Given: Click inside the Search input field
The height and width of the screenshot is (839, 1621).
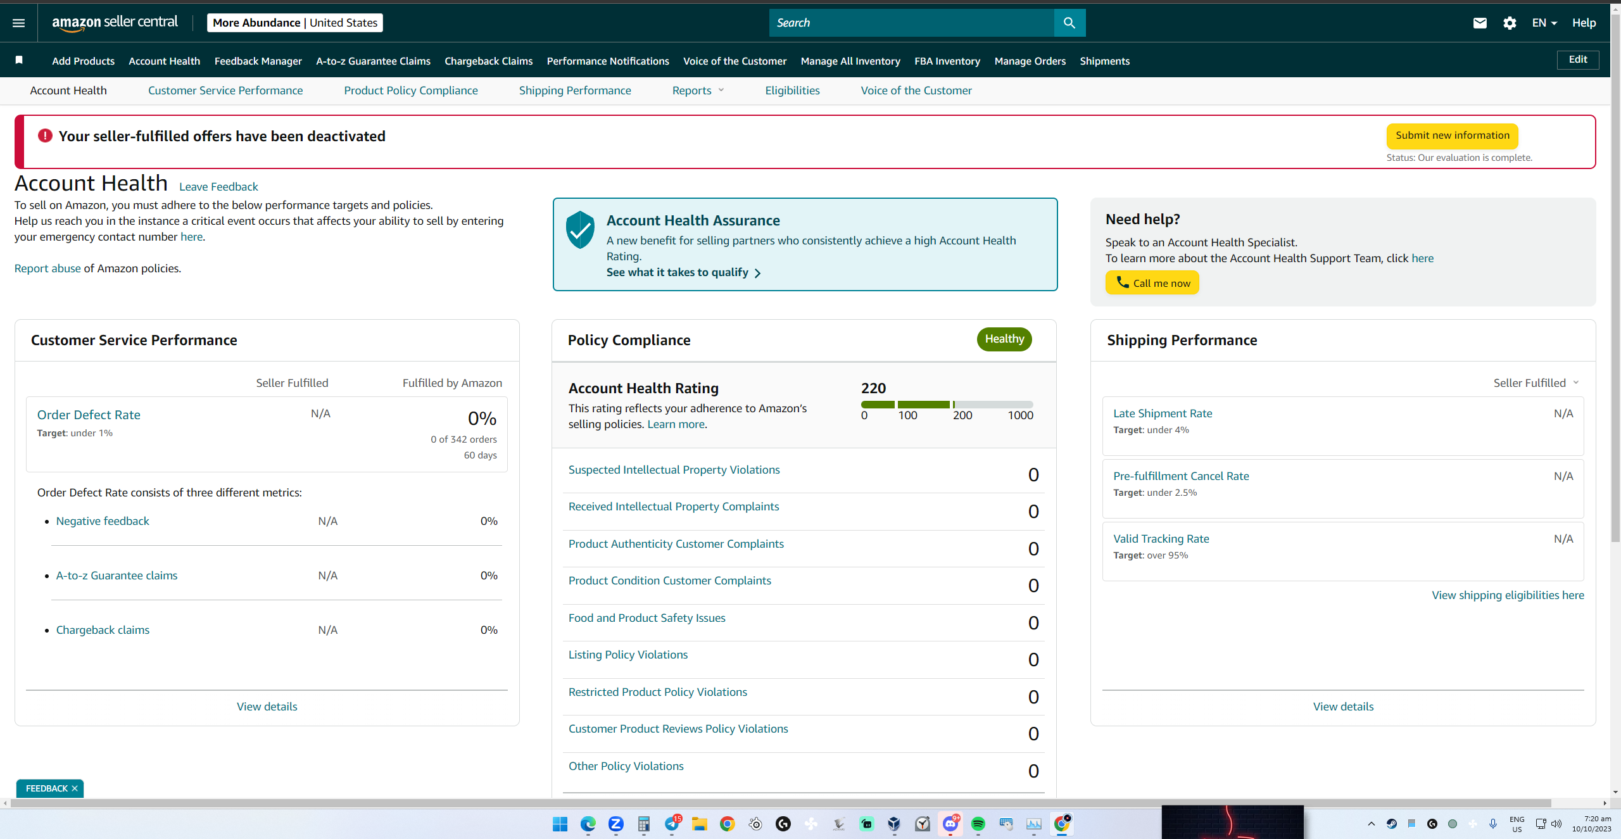Looking at the screenshot, I should [912, 23].
